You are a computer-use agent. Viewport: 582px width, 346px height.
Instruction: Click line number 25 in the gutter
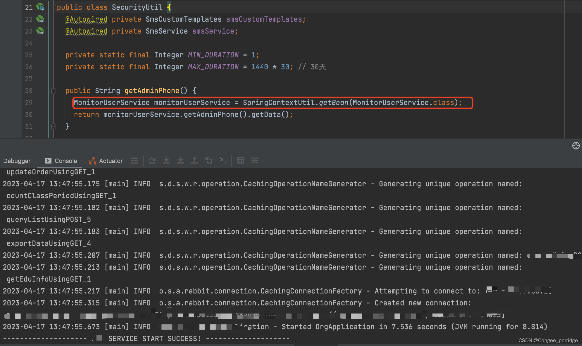pyautogui.click(x=29, y=55)
